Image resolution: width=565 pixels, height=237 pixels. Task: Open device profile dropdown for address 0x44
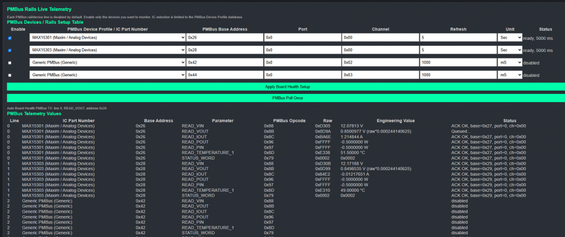click(108, 75)
